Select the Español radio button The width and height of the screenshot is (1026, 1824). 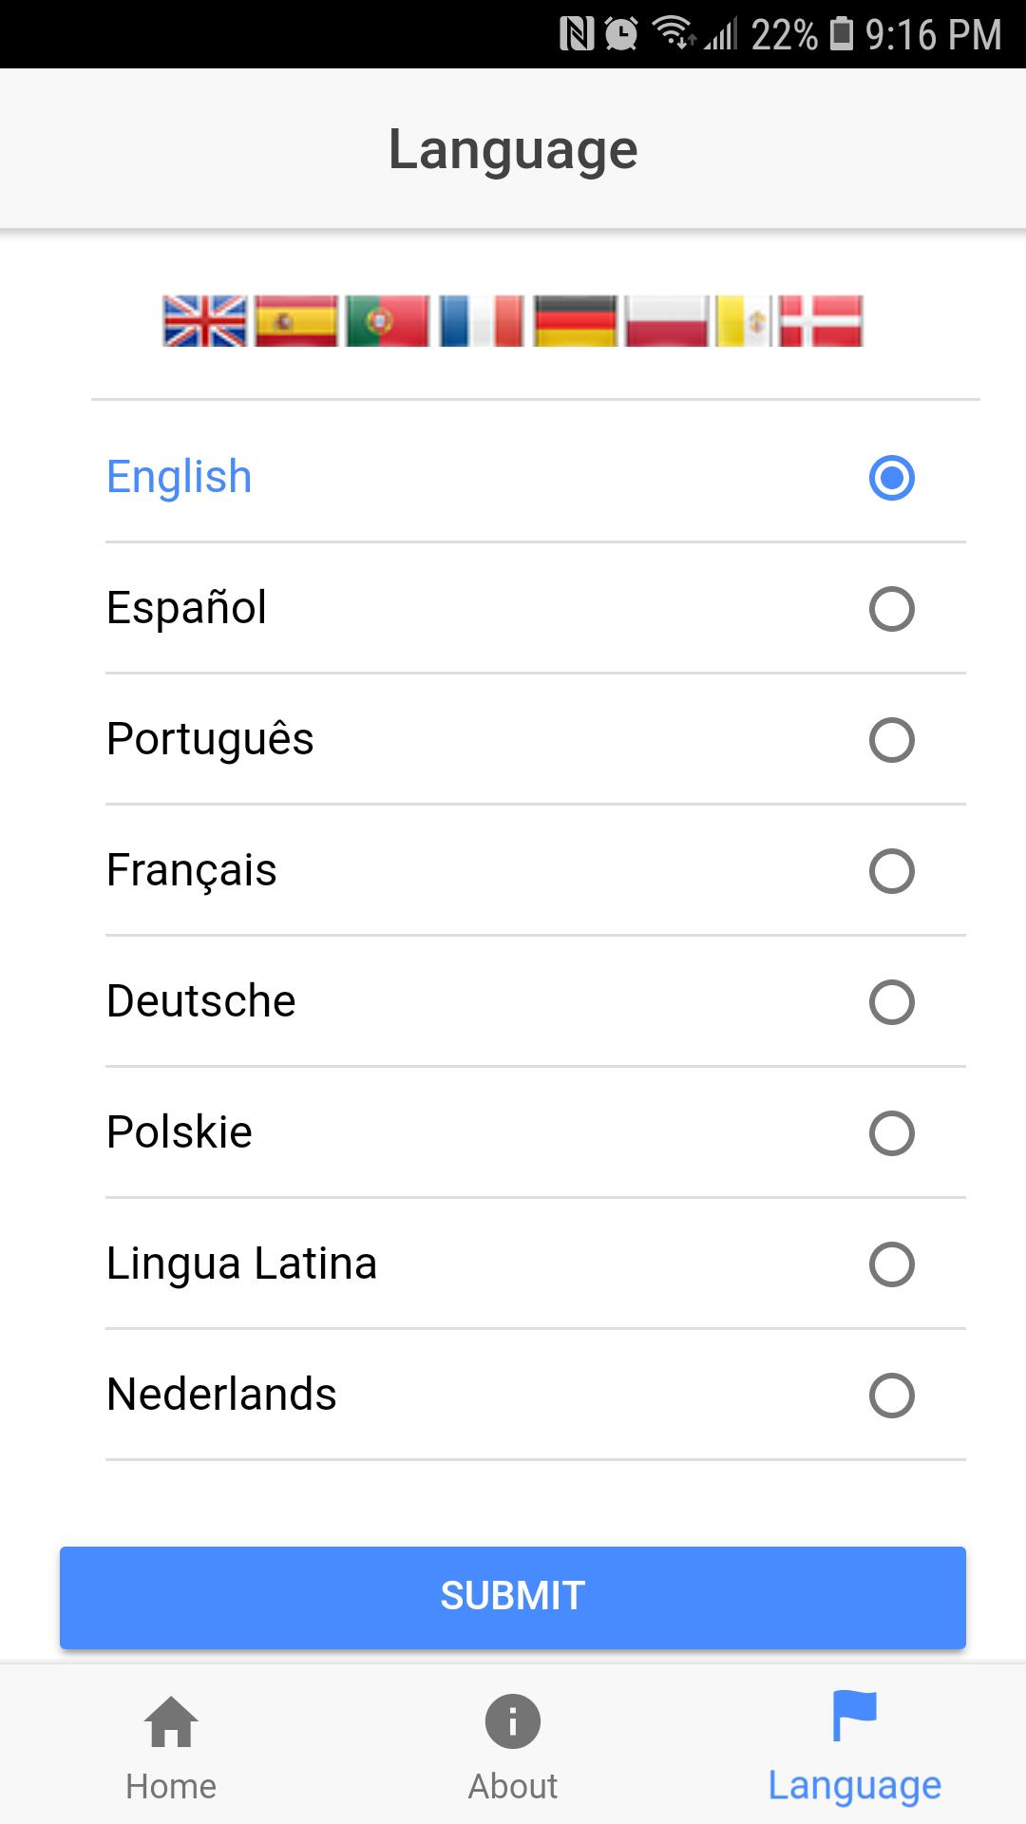[891, 609]
